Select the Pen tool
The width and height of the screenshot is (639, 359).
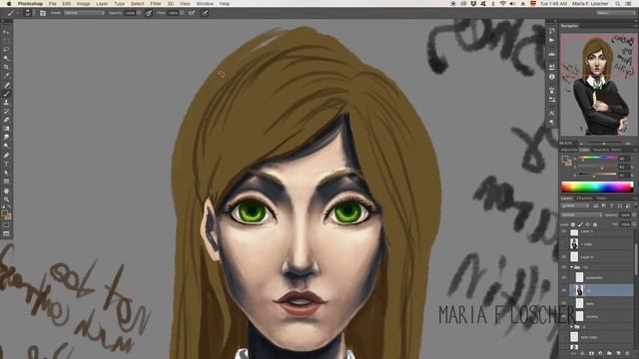click(x=6, y=156)
